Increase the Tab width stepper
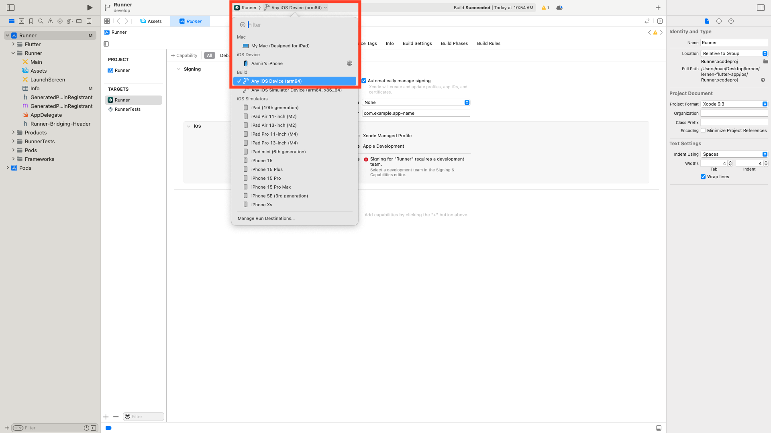The width and height of the screenshot is (771, 433). click(730, 162)
